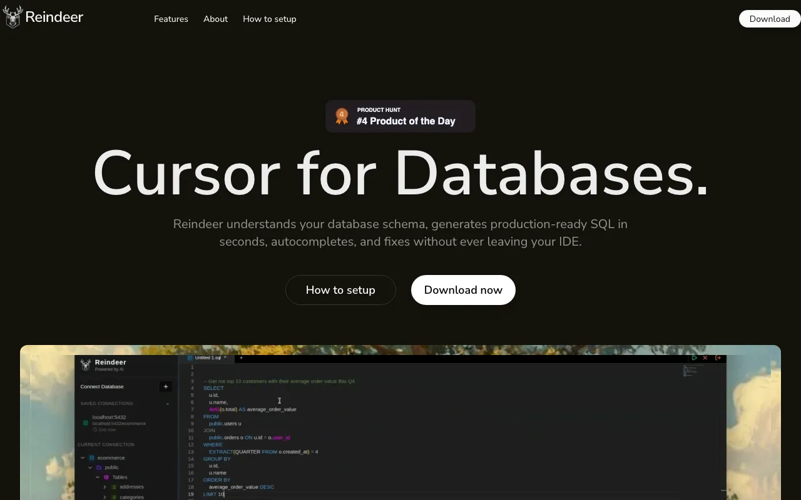
Task: Click the ORDER BY keyword line
Action: pyautogui.click(x=217, y=480)
